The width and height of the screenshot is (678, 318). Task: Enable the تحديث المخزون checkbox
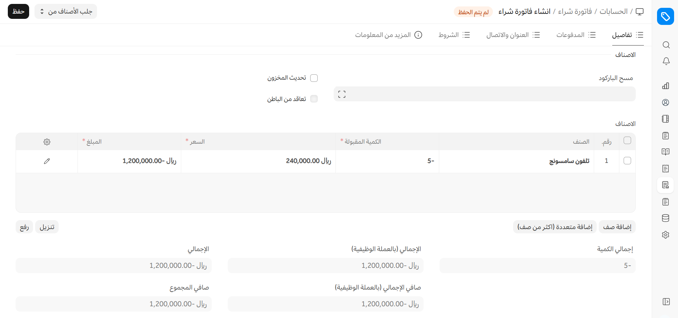point(314,78)
